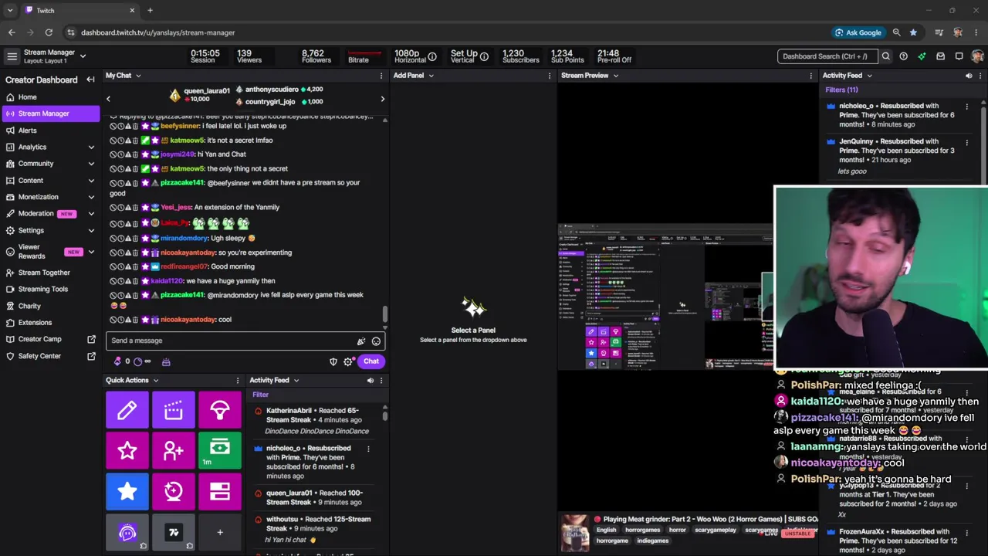Send message with the Chat button
Image resolution: width=988 pixels, height=556 pixels.
371,361
